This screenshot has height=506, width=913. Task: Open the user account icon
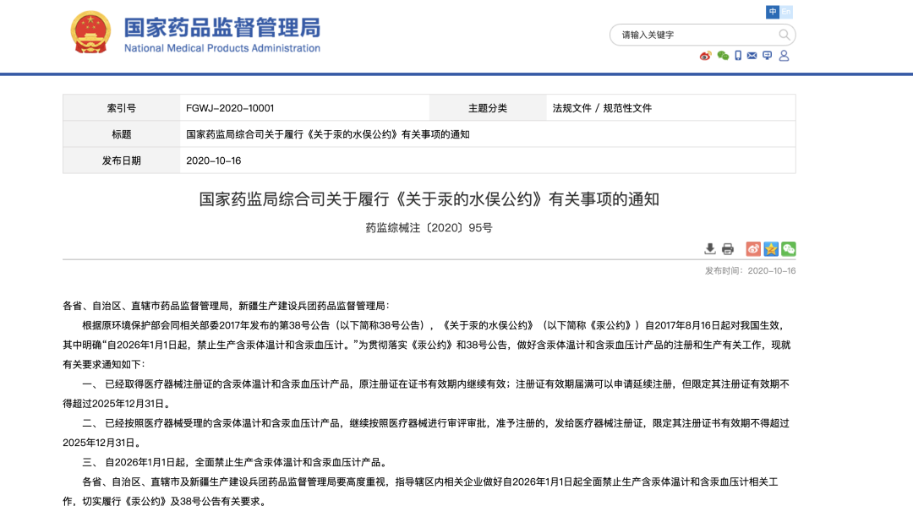point(784,56)
